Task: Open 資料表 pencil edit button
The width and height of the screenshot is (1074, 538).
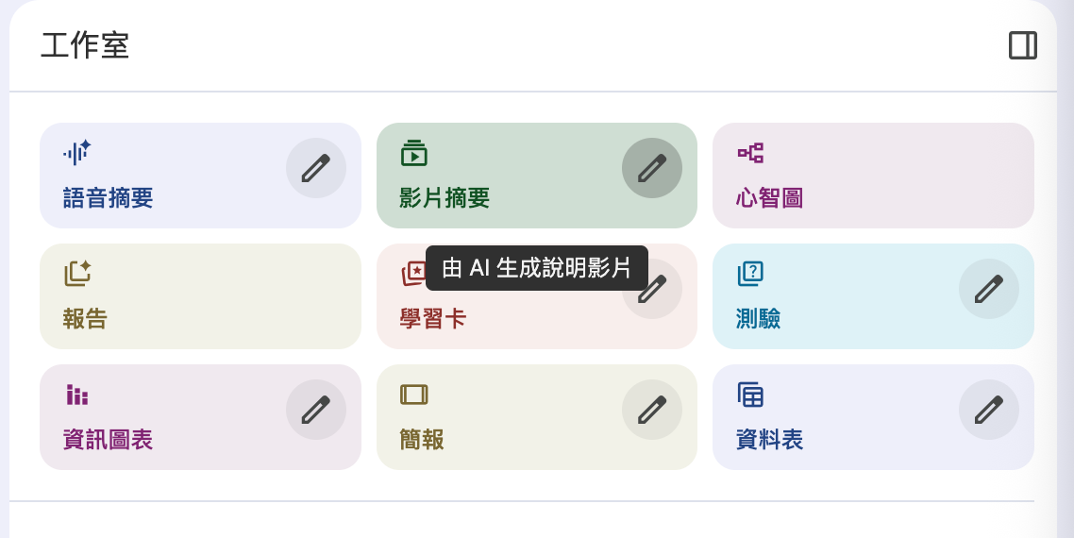Action: point(989,410)
